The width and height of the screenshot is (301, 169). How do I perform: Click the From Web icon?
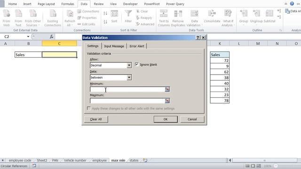(x=6, y=18)
